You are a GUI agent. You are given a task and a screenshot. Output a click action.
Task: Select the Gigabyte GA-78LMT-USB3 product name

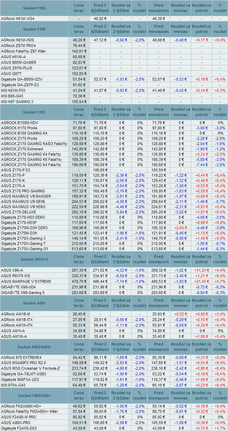coord(23,375)
